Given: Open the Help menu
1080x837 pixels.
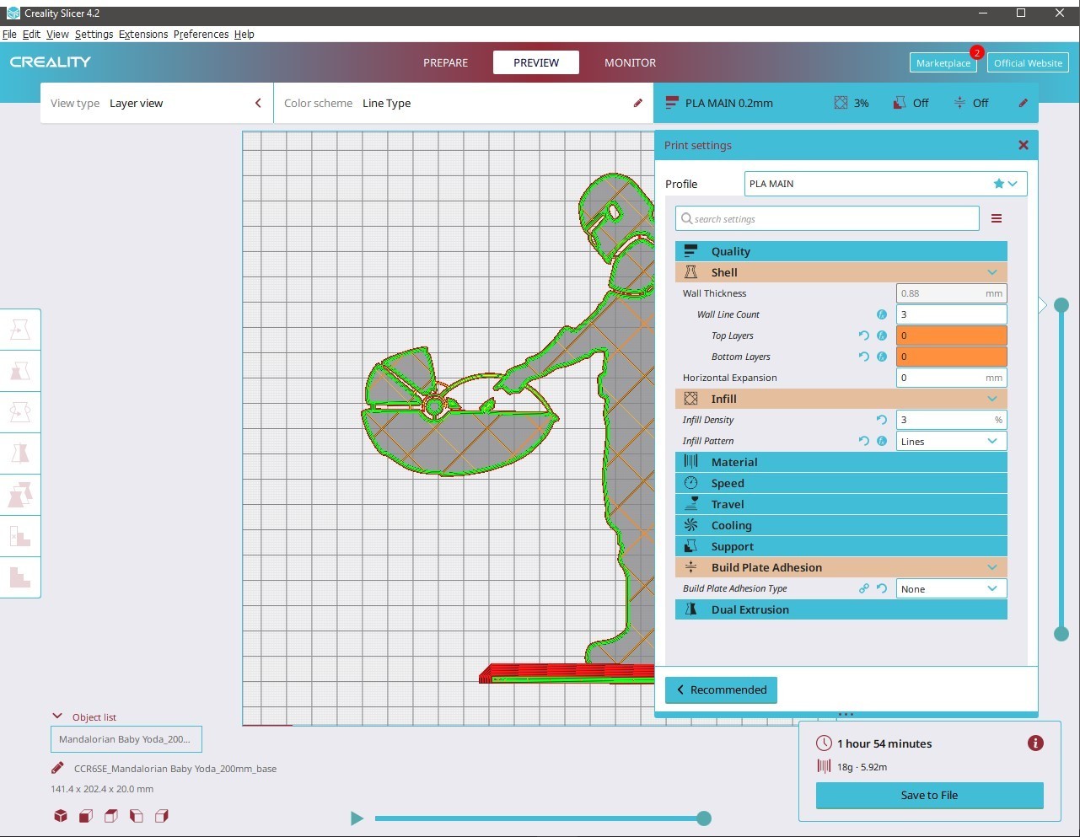Looking at the screenshot, I should [x=244, y=35].
